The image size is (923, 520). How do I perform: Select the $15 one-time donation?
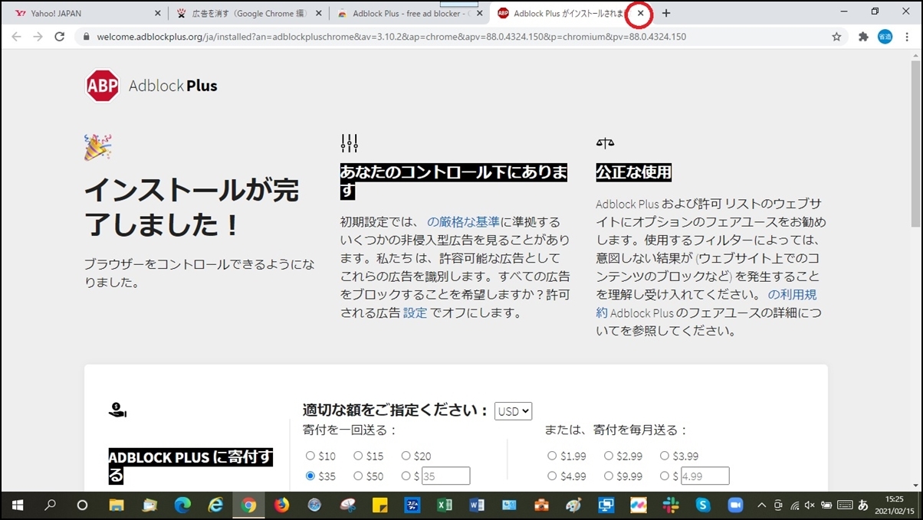click(358, 456)
